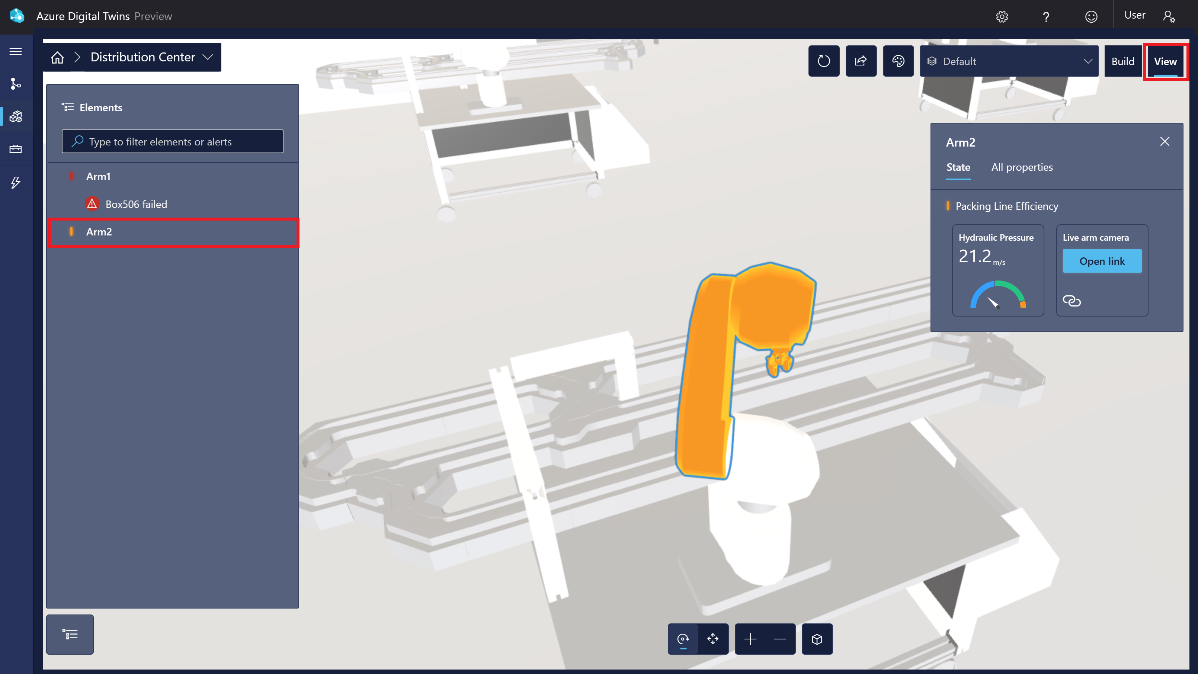
Task: Switch to the All properties tab
Action: [x=1022, y=167]
